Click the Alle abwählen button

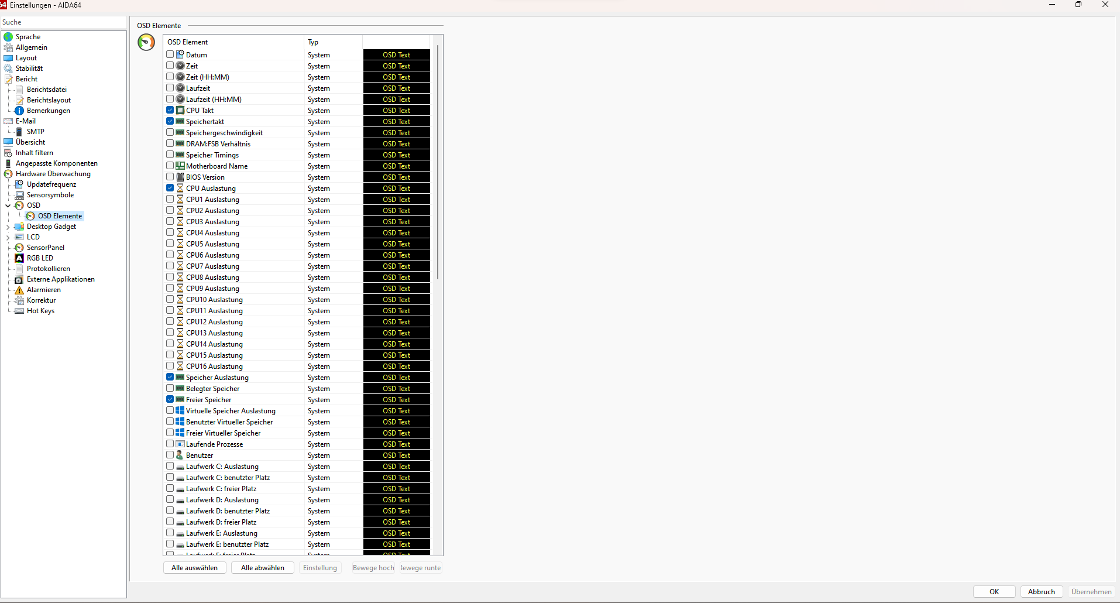point(263,568)
